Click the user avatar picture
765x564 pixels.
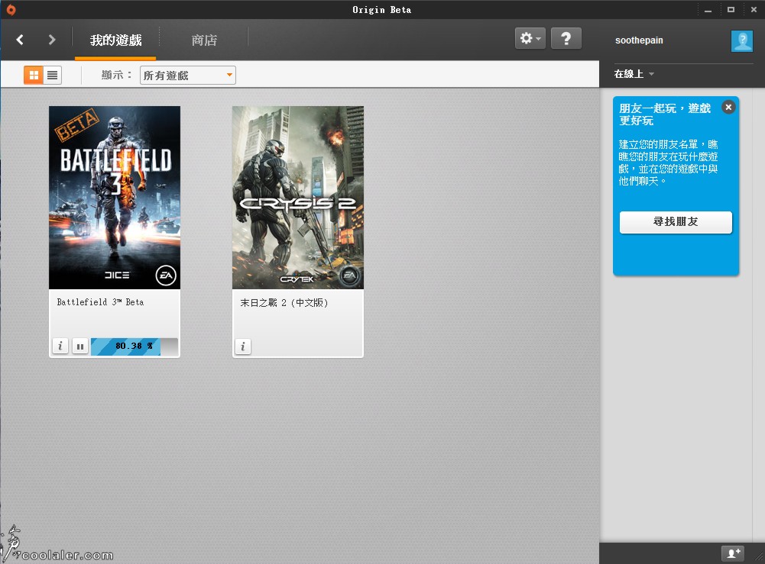click(741, 41)
